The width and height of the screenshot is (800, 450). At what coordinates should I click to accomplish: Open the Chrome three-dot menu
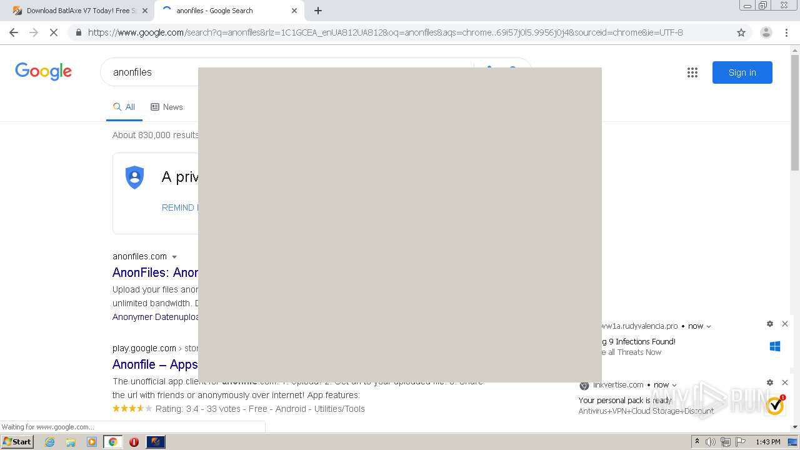786,32
